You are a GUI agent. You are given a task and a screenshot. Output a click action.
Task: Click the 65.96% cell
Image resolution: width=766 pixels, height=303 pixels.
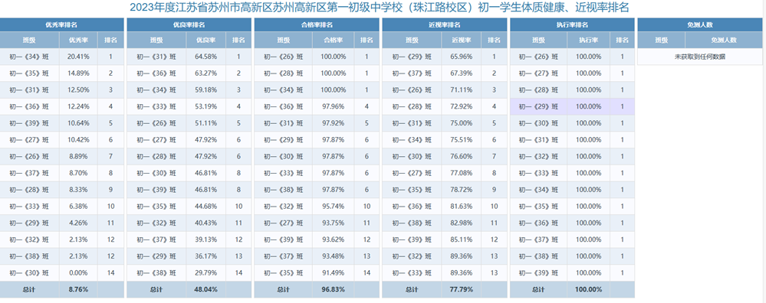pos(461,57)
